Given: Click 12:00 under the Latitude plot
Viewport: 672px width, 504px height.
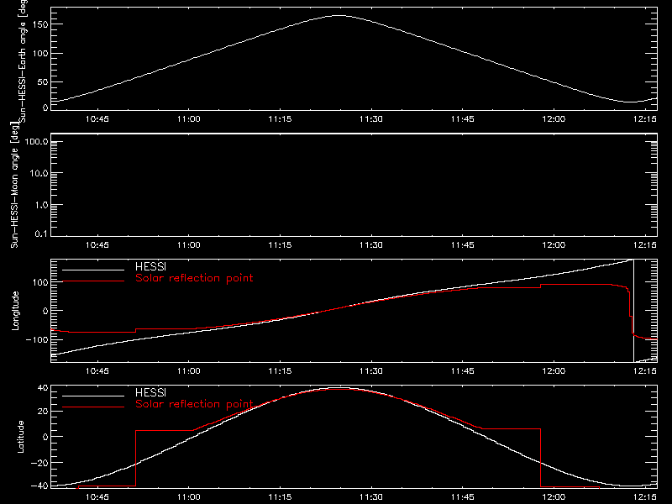Looking at the screenshot, I should click(x=554, y=497).
